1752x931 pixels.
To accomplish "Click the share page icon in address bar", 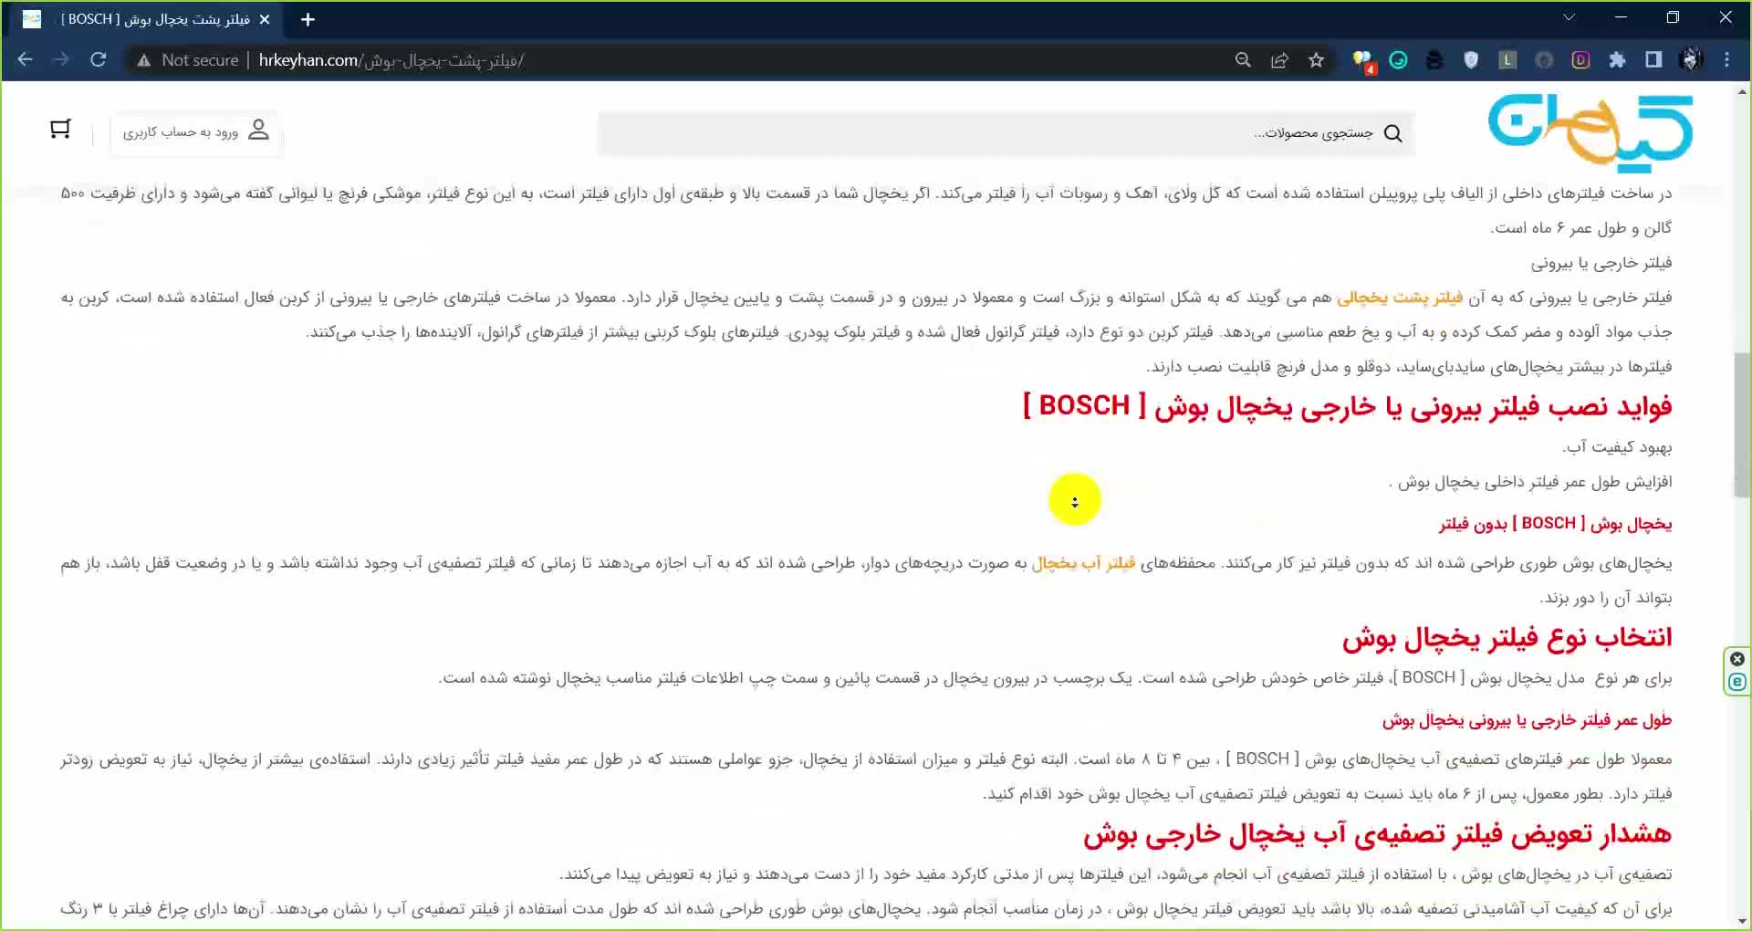I will (x=1279, y=60).
